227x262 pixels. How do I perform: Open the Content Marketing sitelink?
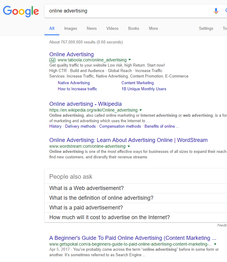tap(138, 83)
